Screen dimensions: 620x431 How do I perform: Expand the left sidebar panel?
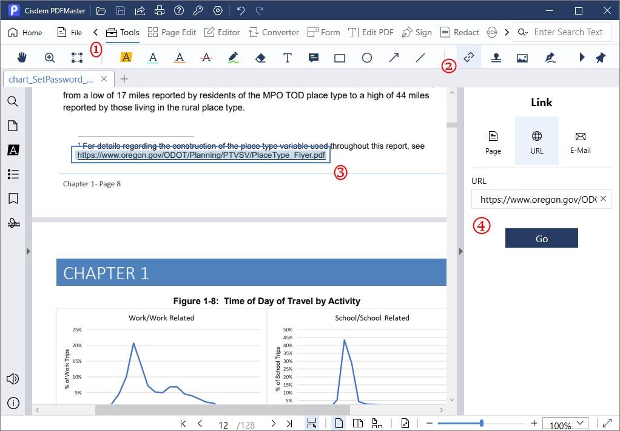point(28,251)
